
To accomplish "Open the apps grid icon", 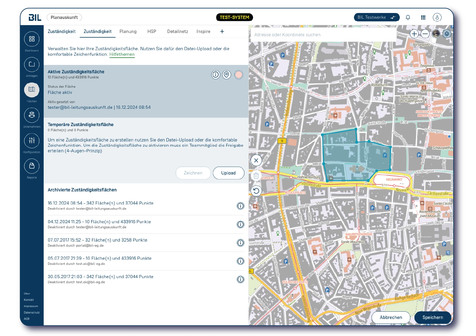I will tap(423, 17).
